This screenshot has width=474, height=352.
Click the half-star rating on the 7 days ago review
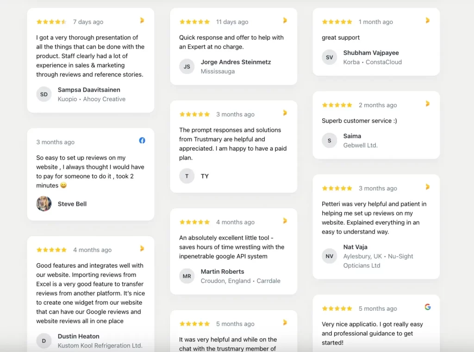(51, 22)
